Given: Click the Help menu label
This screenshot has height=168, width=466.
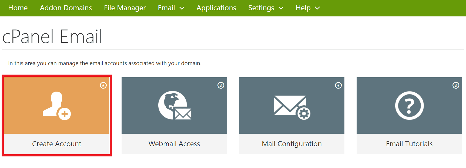Looking at the screenshot, I should [x=303, y=8].
